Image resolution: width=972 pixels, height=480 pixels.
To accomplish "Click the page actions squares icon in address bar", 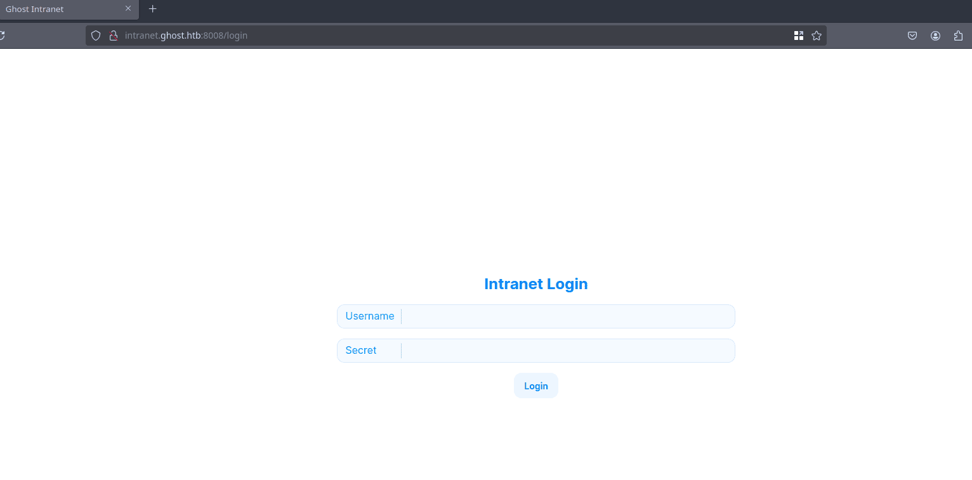I will [798, 36].
